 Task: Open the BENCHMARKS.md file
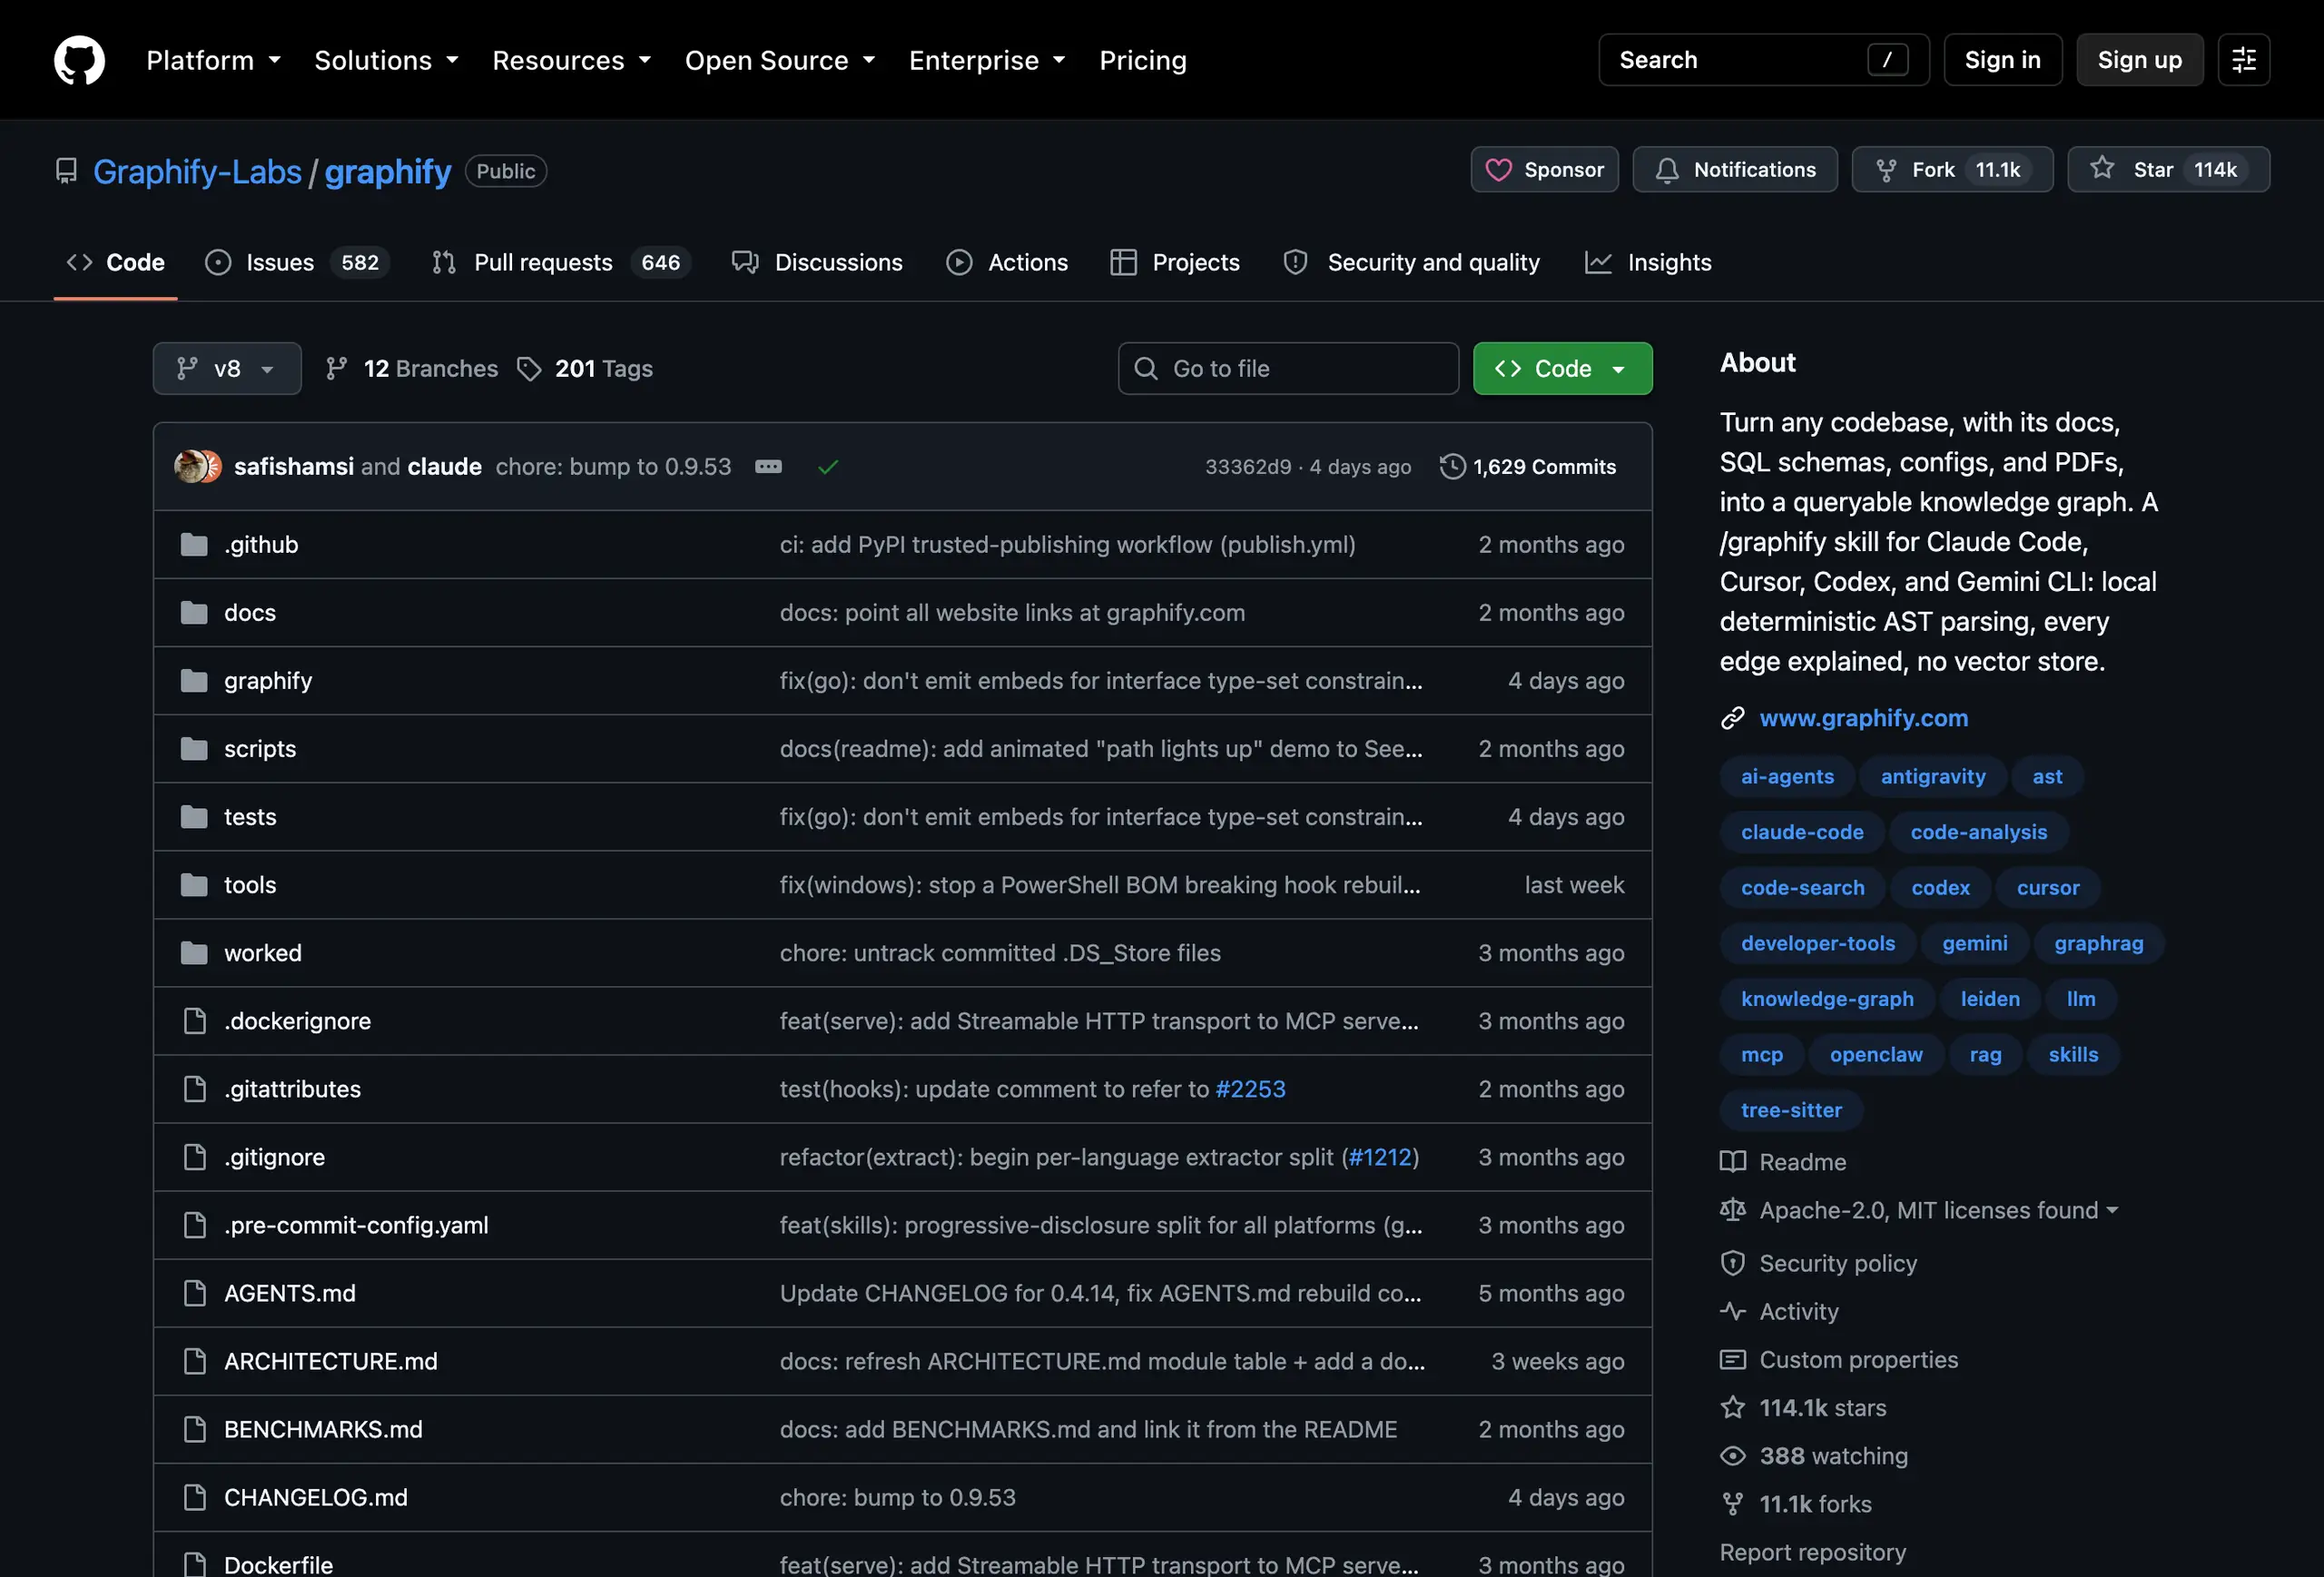click(x=323, y=1429)
